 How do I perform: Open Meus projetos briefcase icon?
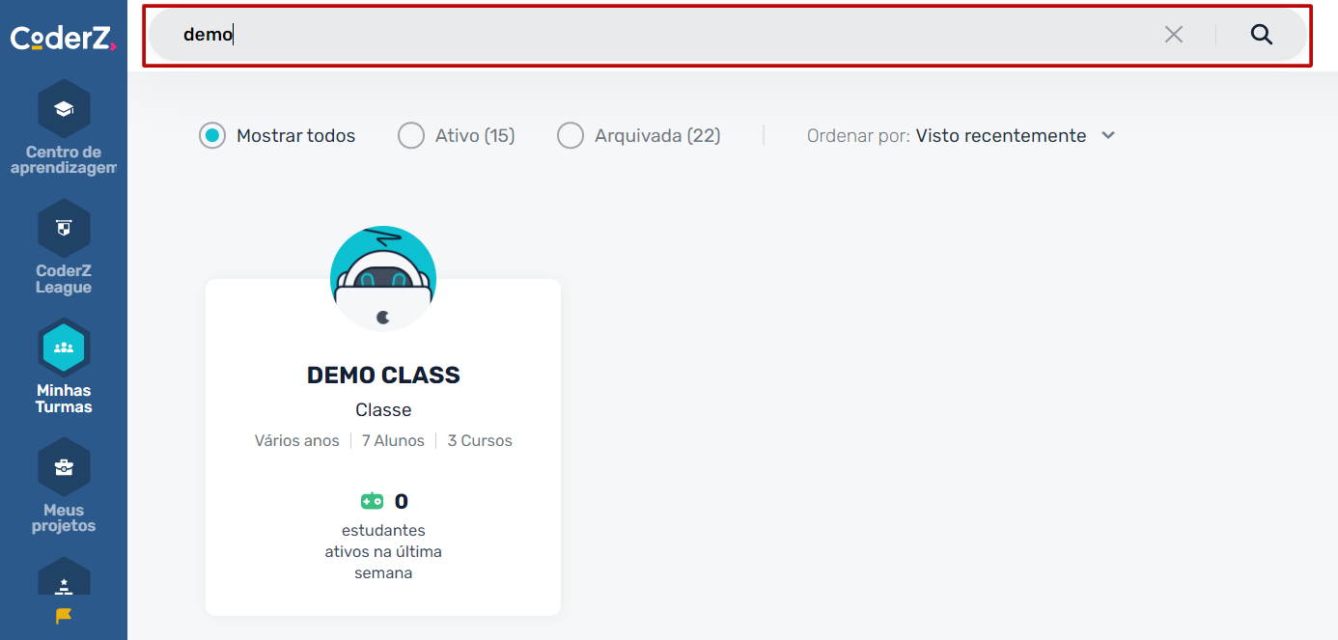coord(64,467)
